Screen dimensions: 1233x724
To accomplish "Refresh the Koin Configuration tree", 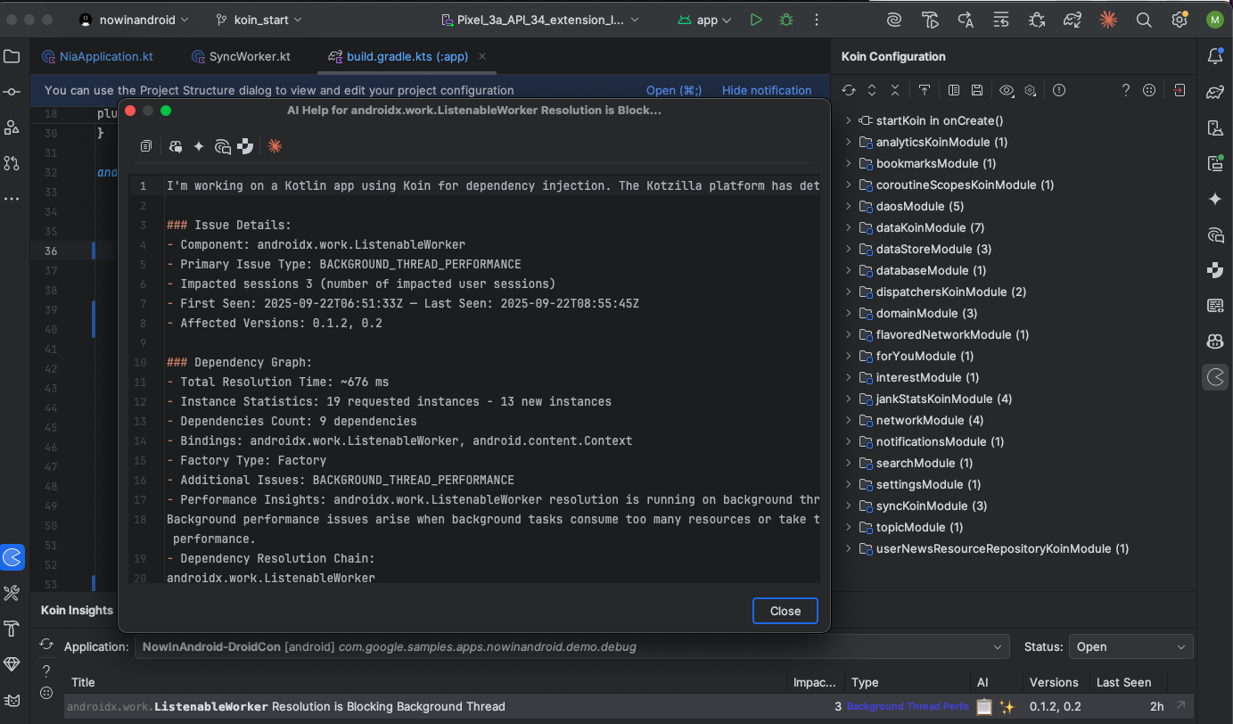I will pyautogui.click(x=849, y=90).
